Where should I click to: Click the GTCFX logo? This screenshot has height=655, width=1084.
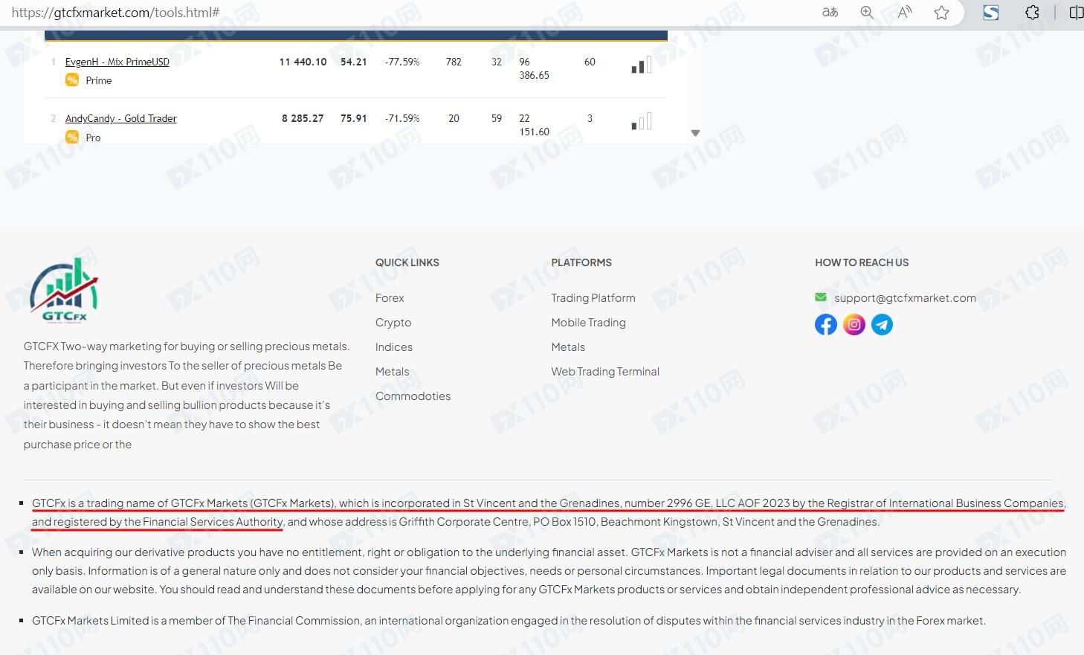[x=64, y=291]
